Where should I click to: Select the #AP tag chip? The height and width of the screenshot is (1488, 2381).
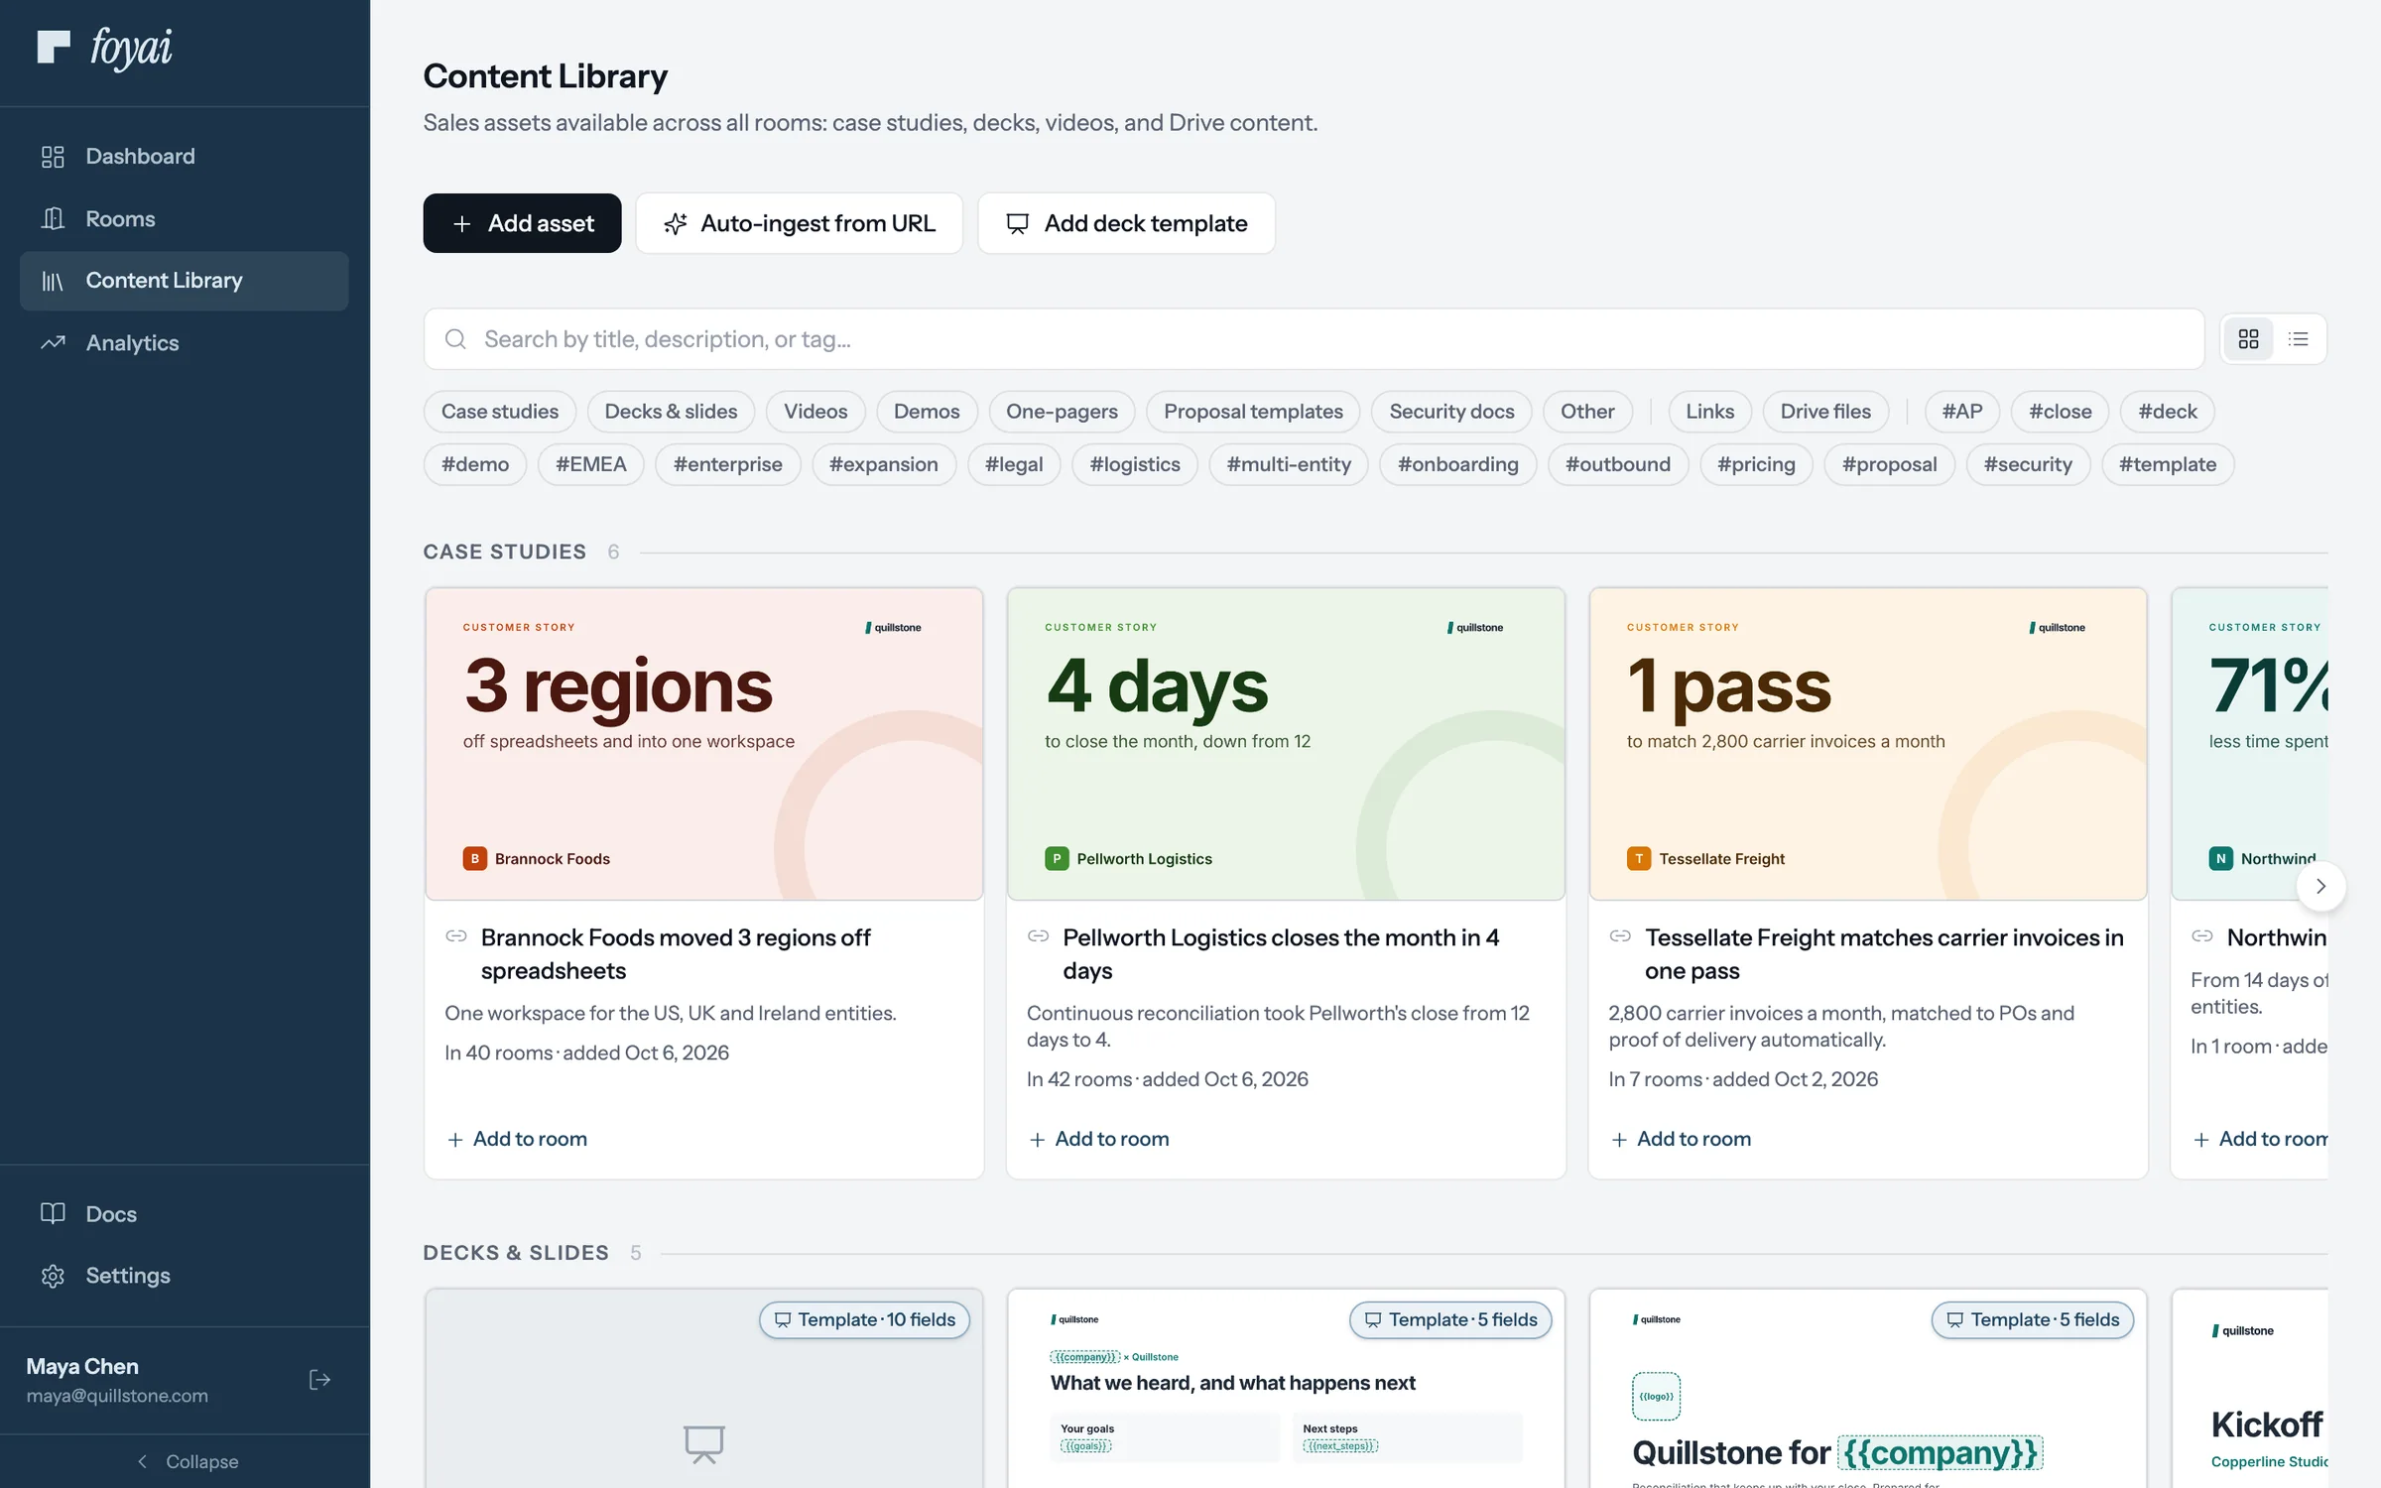click(x=1961, y=412)
